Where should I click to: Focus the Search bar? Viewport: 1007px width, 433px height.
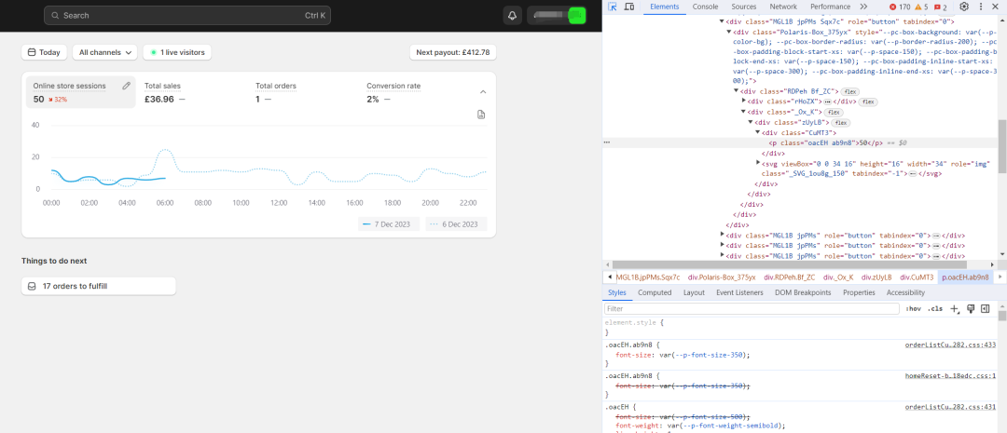(187, 16)
